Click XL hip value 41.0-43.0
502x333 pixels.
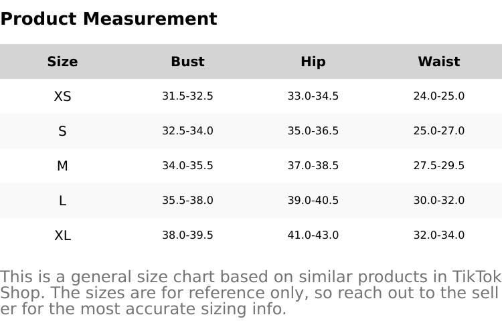pyautogui.click(x=313, y=235)
